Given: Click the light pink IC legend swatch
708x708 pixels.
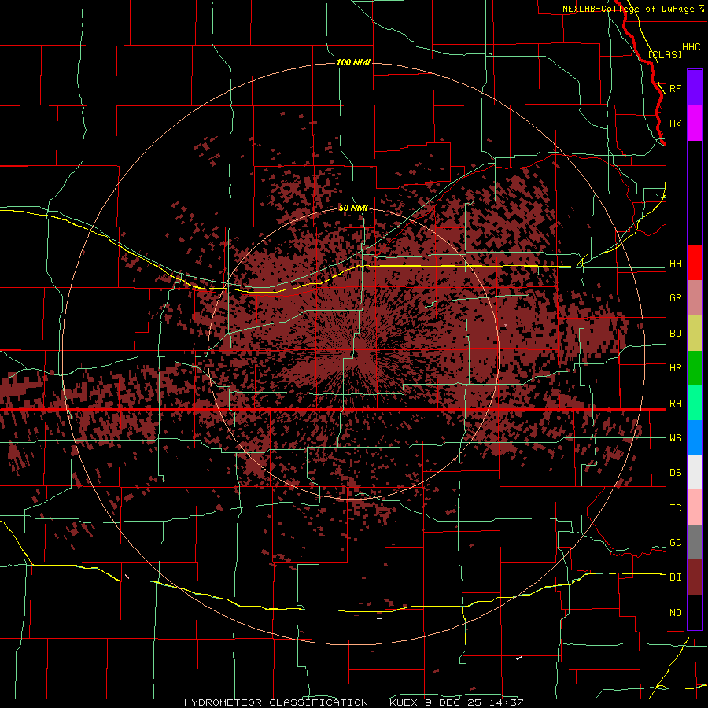Looking at the screenshot, I should tap(695, 507).
